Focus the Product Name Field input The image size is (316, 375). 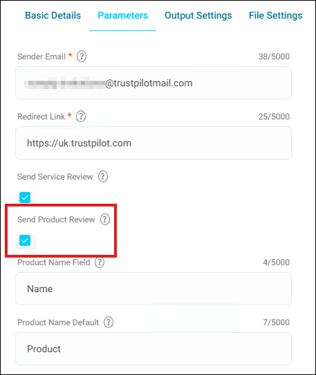(x=154, y=289)
